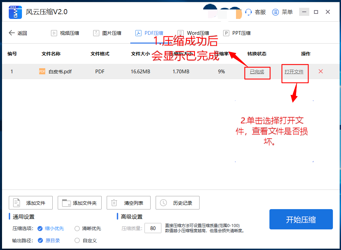Switch to 视频压缩 tab
Image resolution: width=341 pixels, height=250 pixels.
[x=65, y=33]
